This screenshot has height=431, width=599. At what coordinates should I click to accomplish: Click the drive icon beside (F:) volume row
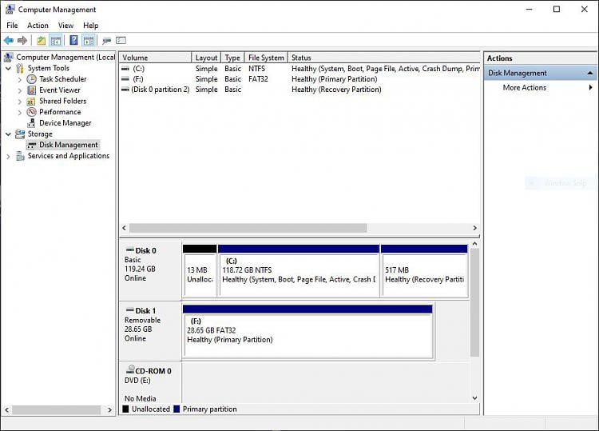pos(125,79)
